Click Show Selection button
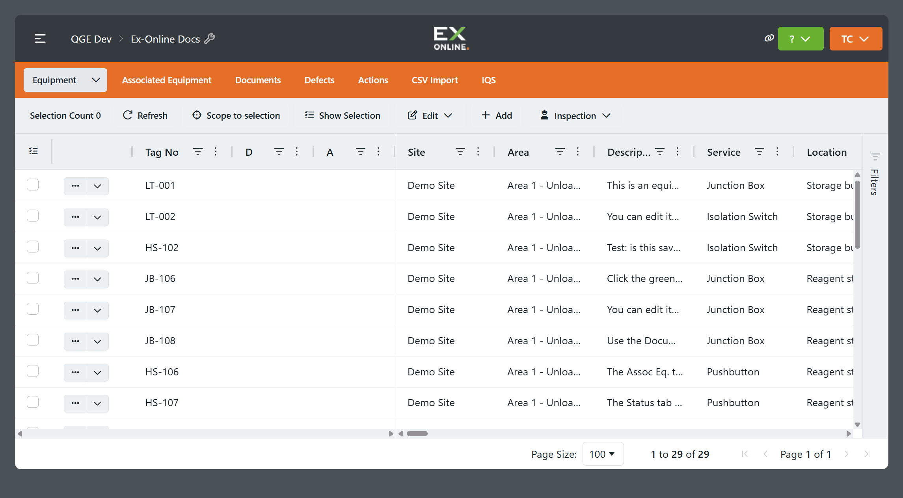Viewport: 903px width, 498px height. tap(342, 116)
